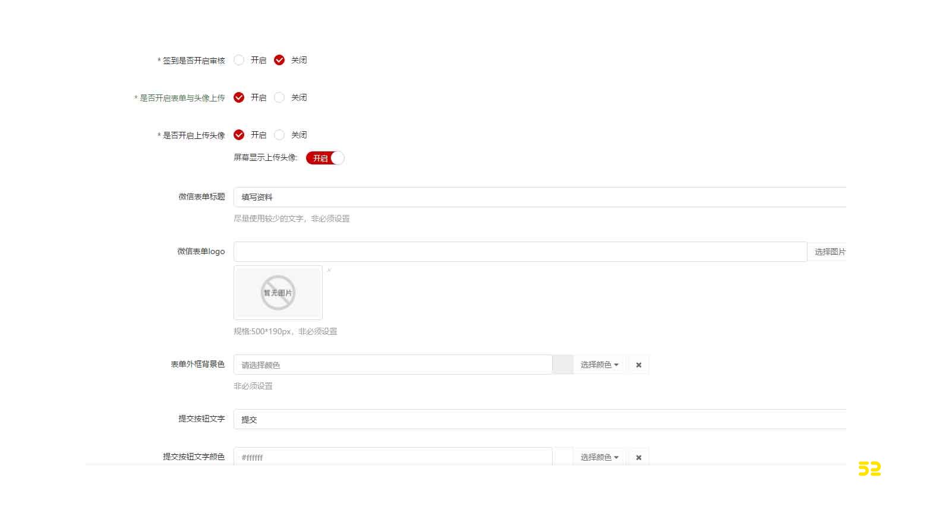Viewport: 933px width, 507px height.
Task: Select 开启 for 是否开启上传头像
Action: (239, 135)
